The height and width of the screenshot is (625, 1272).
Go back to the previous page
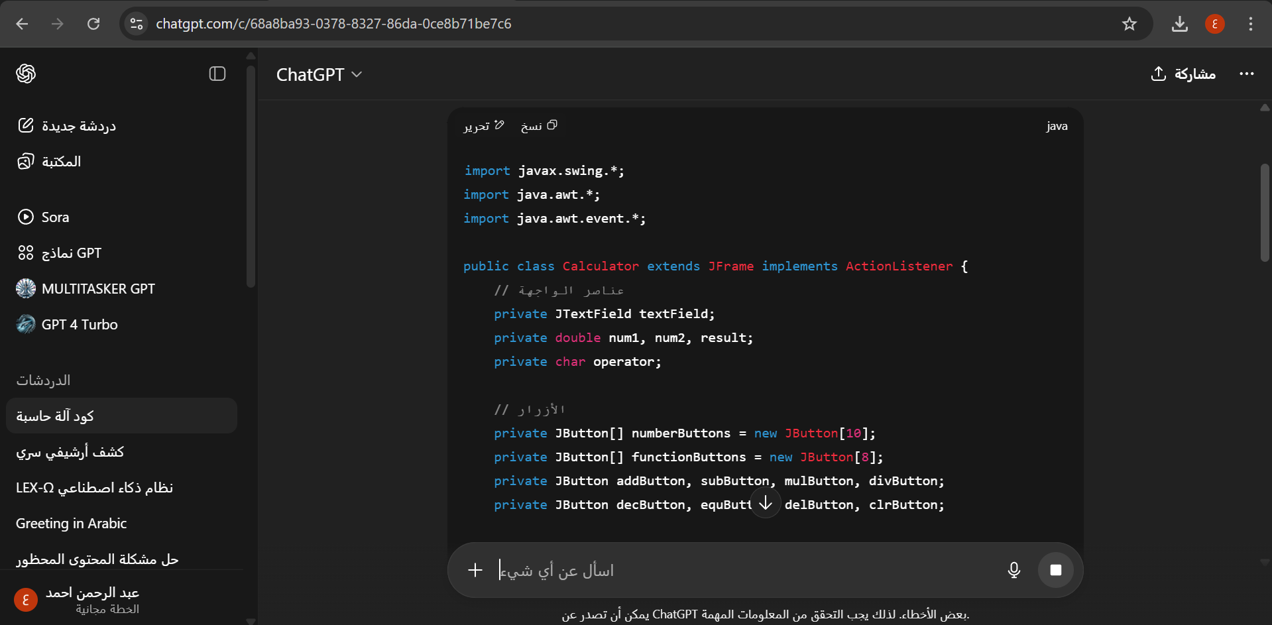[22, 24]
